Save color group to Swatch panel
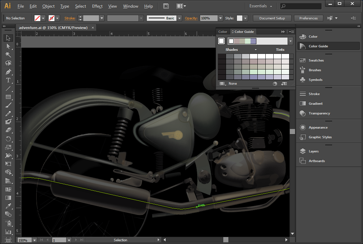The width and height of the screenshot is (363, 244). (x=284, y=84)
